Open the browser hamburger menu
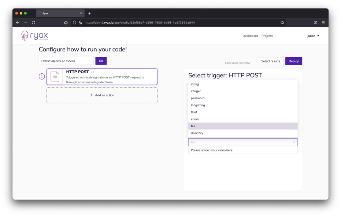 click(323, 23)
